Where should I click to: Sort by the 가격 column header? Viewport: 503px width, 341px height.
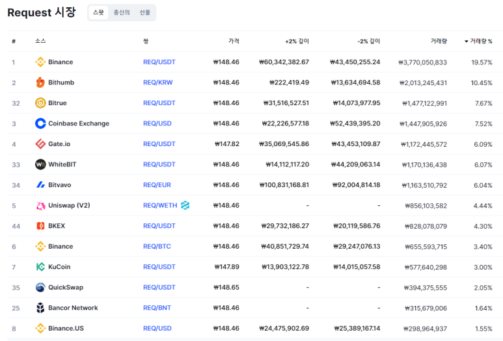234,41
